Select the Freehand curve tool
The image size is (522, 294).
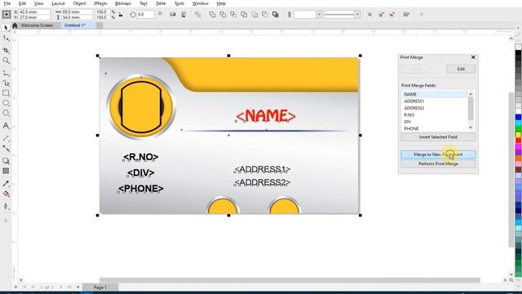6,73
